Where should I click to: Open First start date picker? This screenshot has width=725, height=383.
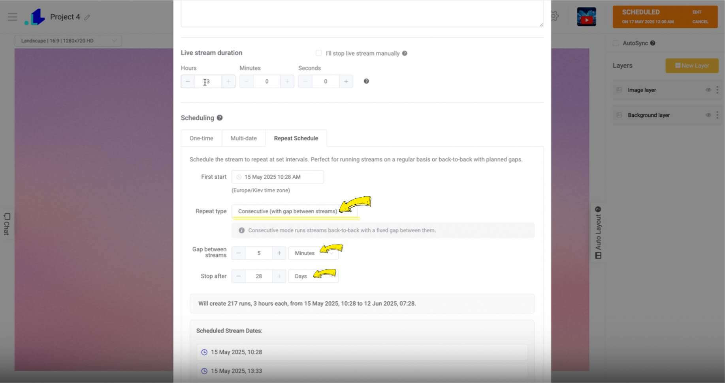click(278, 177)
